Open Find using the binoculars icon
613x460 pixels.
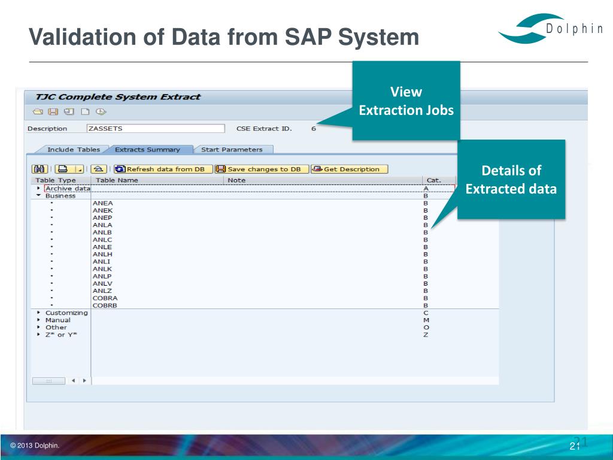pos(40,169)
